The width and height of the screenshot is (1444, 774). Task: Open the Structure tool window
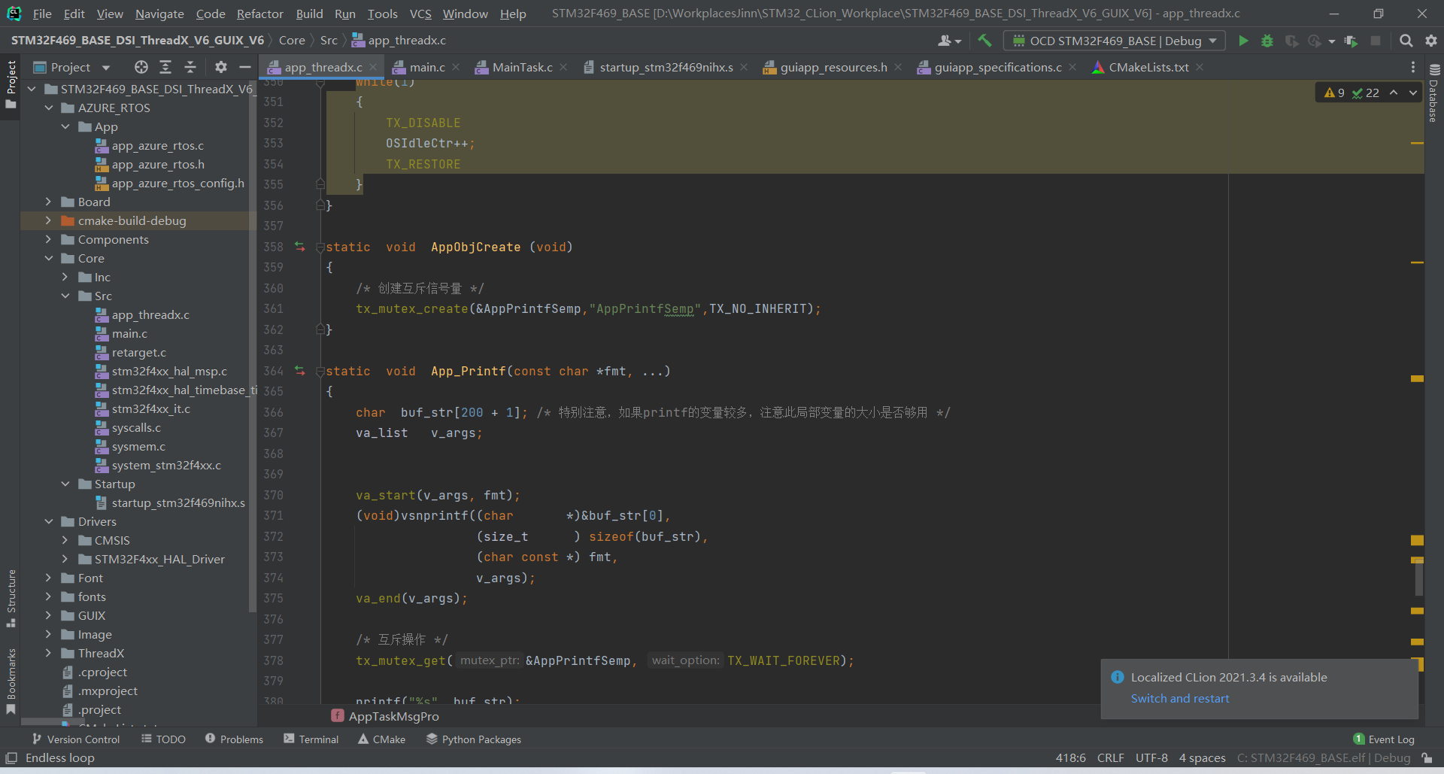(11, 598)
